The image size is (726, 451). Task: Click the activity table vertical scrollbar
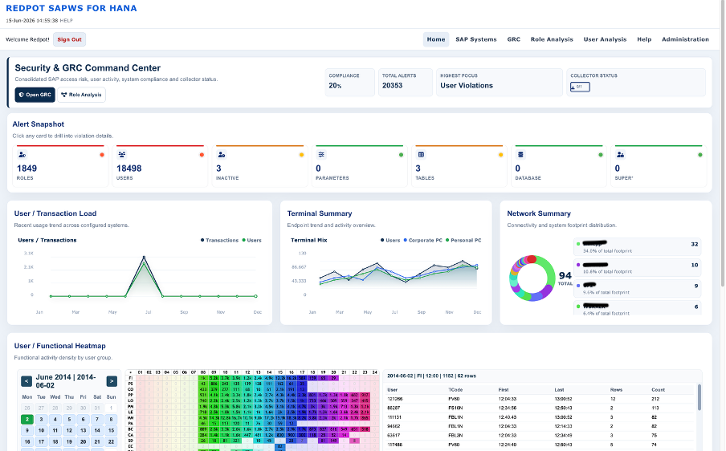tap(699, 397)
